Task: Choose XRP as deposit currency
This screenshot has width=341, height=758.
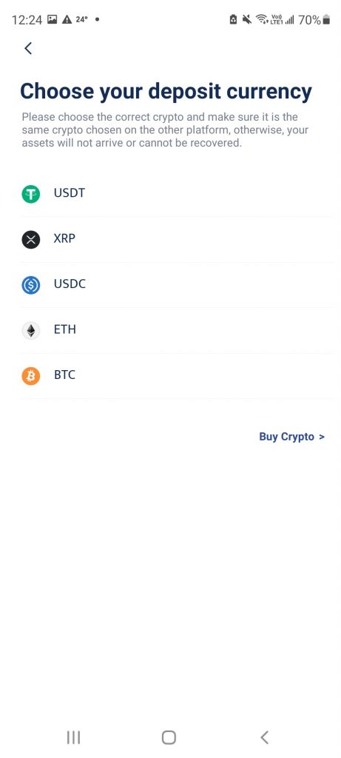Action: (x=177, y=239)
